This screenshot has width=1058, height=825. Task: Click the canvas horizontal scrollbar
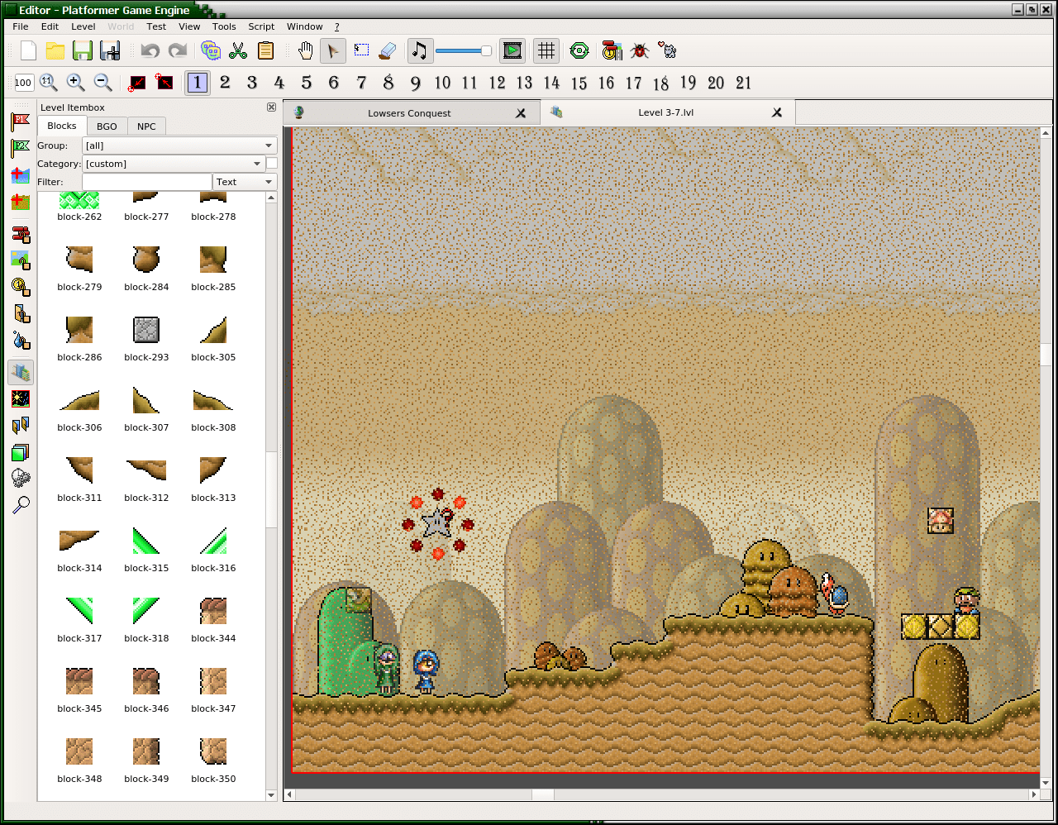pos(542,794)
